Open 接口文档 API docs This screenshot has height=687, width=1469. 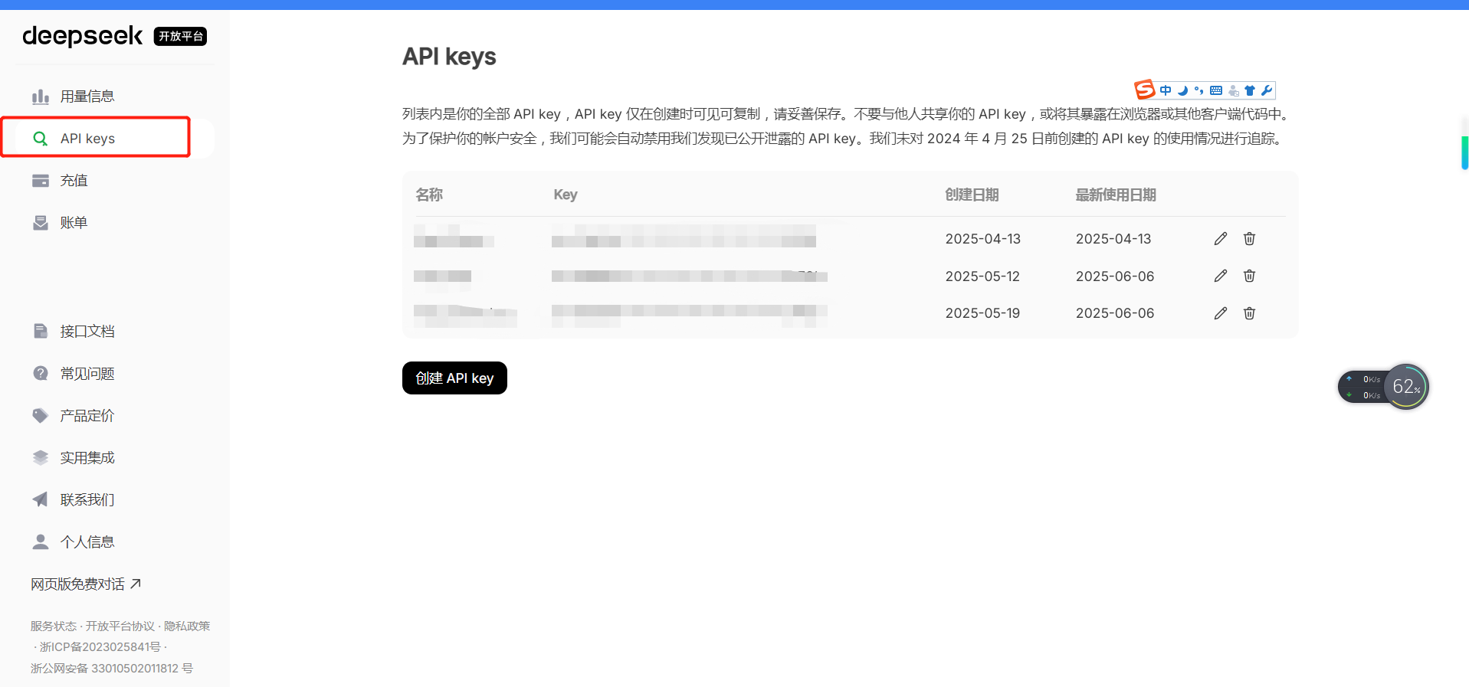click(87, 332)
